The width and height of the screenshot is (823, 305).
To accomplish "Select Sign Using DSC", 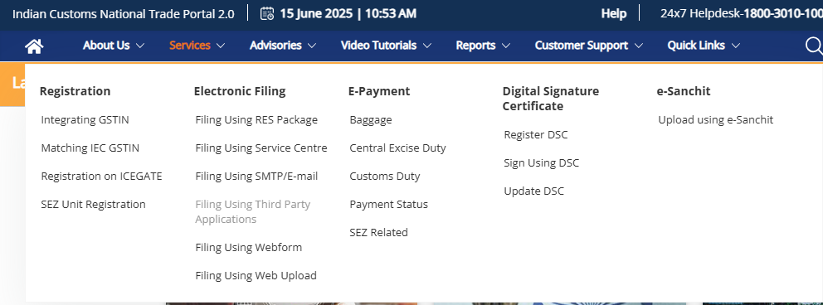I will (x=542, y=163).
